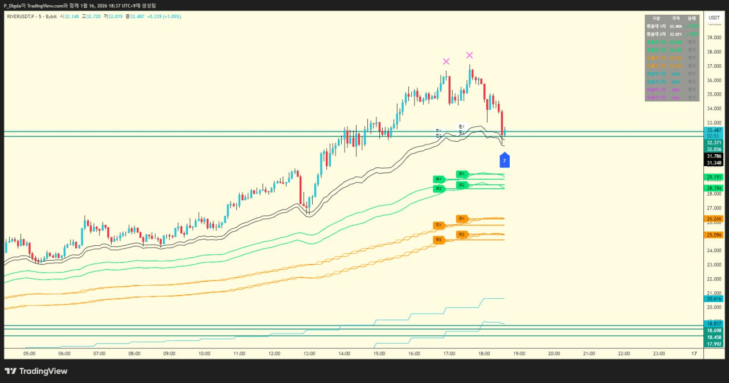The height and width of the screenshot is (383, 729).
Task: Select the upper-right orange 1 label tag
Action: [x=461, y=219]
